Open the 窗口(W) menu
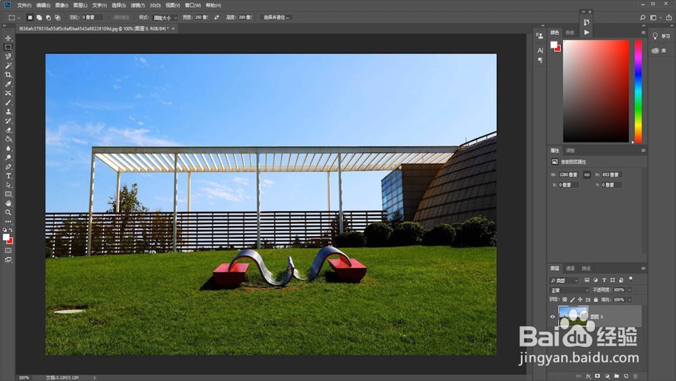The height and width of the screenshot is (381, 676). coord(193,5)
